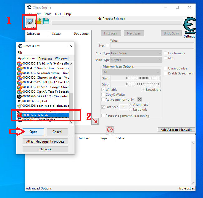This screenshot has width=203, height=198.
Task: Click the Add Address Manually button
Action: tap(176, 130)
